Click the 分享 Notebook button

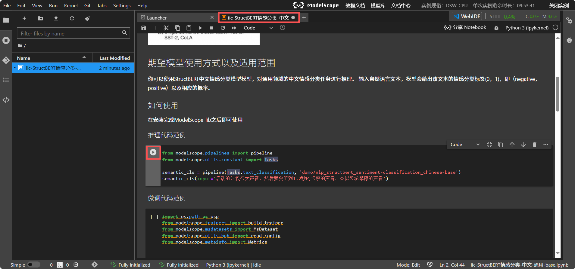tap(465, 27)
